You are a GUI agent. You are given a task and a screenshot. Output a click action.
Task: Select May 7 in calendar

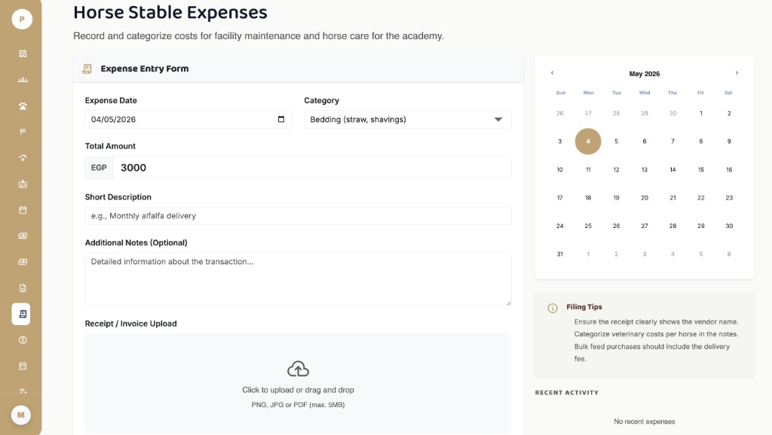672,141
